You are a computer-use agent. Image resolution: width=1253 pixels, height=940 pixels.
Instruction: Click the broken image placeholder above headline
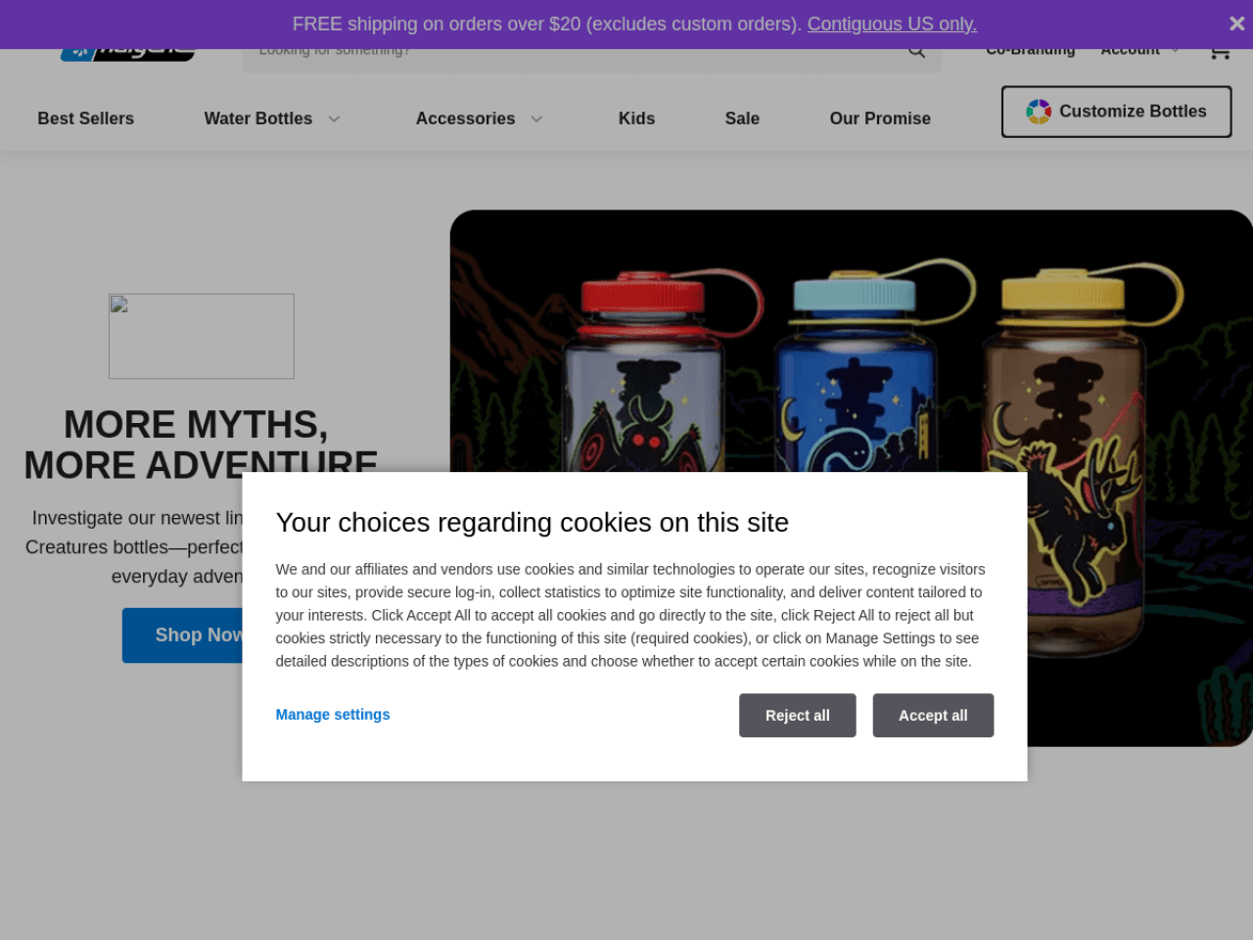(x=202, y=336)
